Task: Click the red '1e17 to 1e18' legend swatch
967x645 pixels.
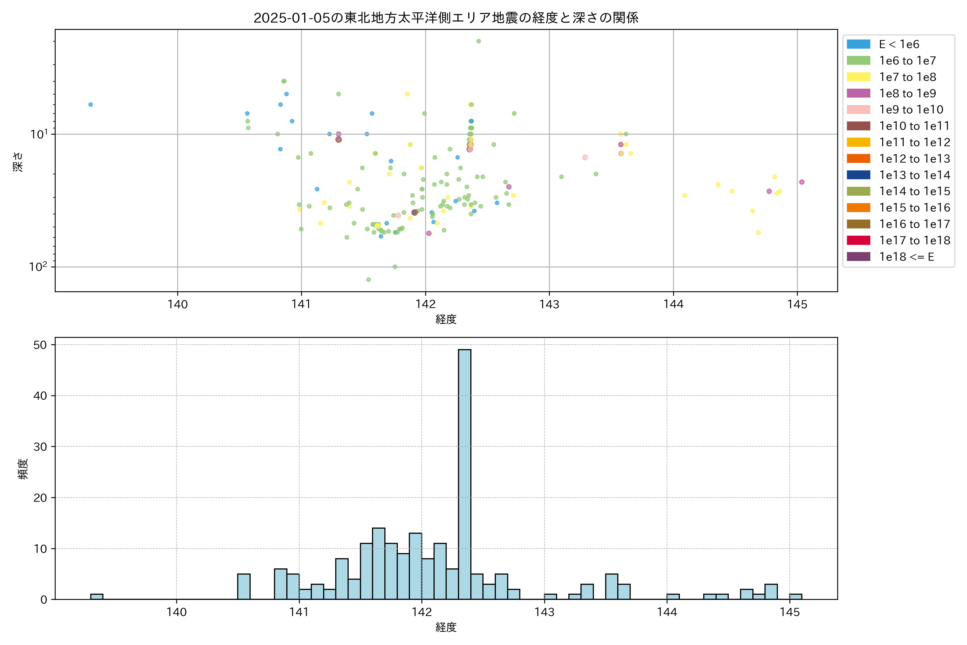Action: pyautogui.click(x=858, y=240)
